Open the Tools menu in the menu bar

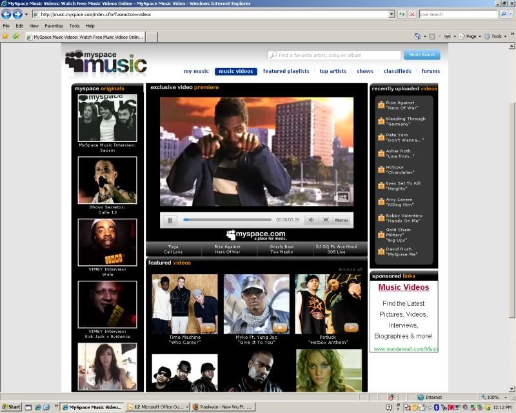(x=74, y=26)
